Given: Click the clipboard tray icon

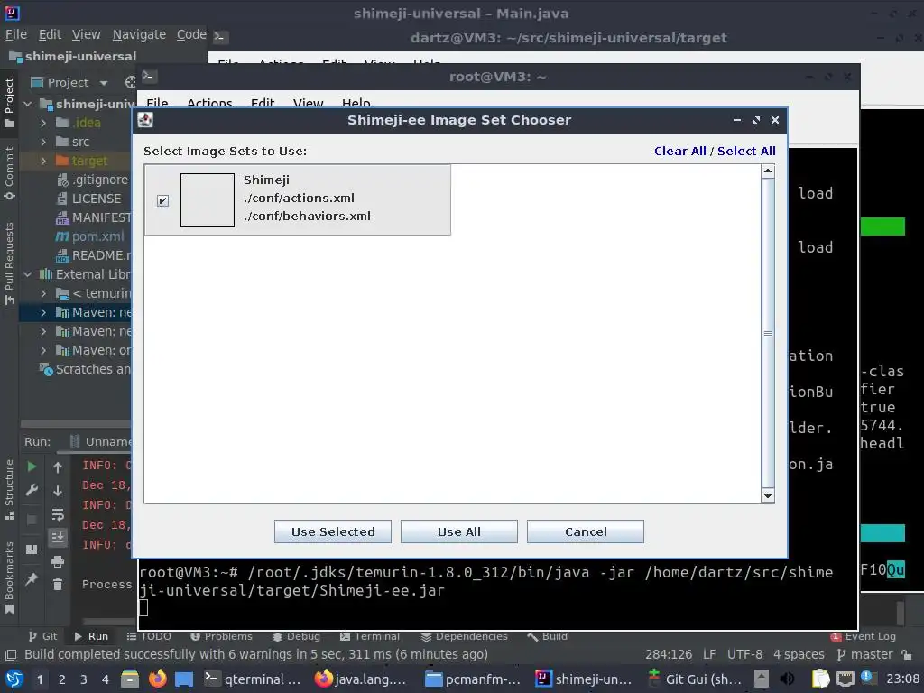Looking at the screenshot, I should (821, 679).
